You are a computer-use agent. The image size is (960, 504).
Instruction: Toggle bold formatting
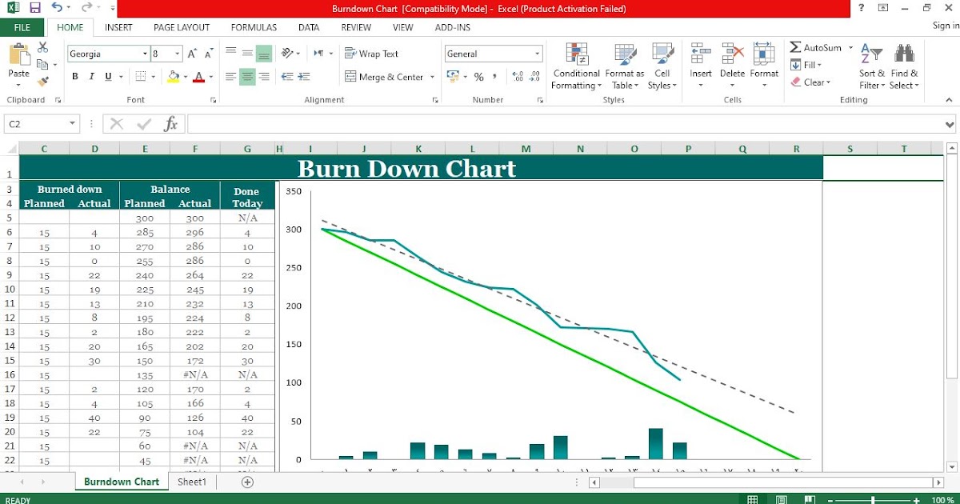click(x=74, y=76)
